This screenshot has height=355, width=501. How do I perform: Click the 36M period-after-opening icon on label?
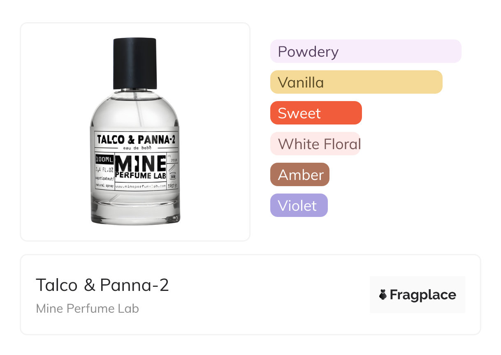[x=173, y=177]
